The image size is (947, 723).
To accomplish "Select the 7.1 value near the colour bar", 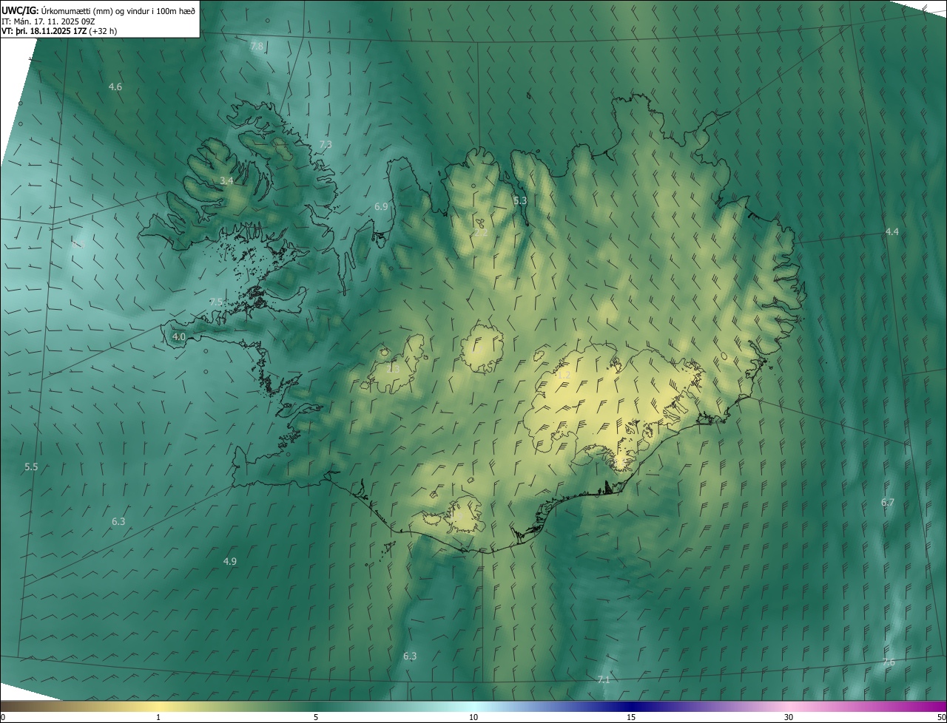I will point(603,680).
